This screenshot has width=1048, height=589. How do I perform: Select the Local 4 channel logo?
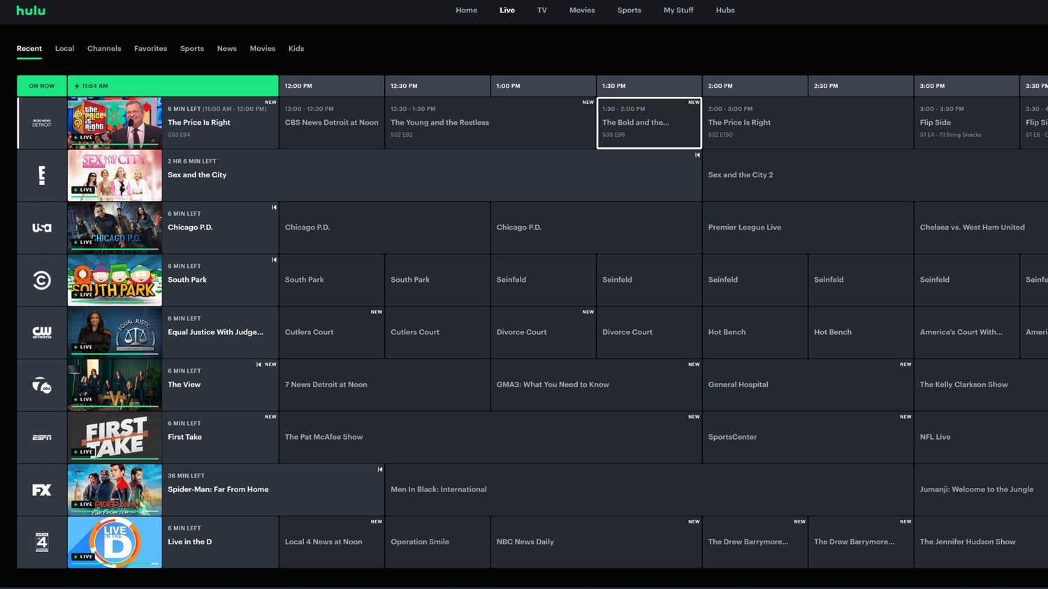coord(41,542)
